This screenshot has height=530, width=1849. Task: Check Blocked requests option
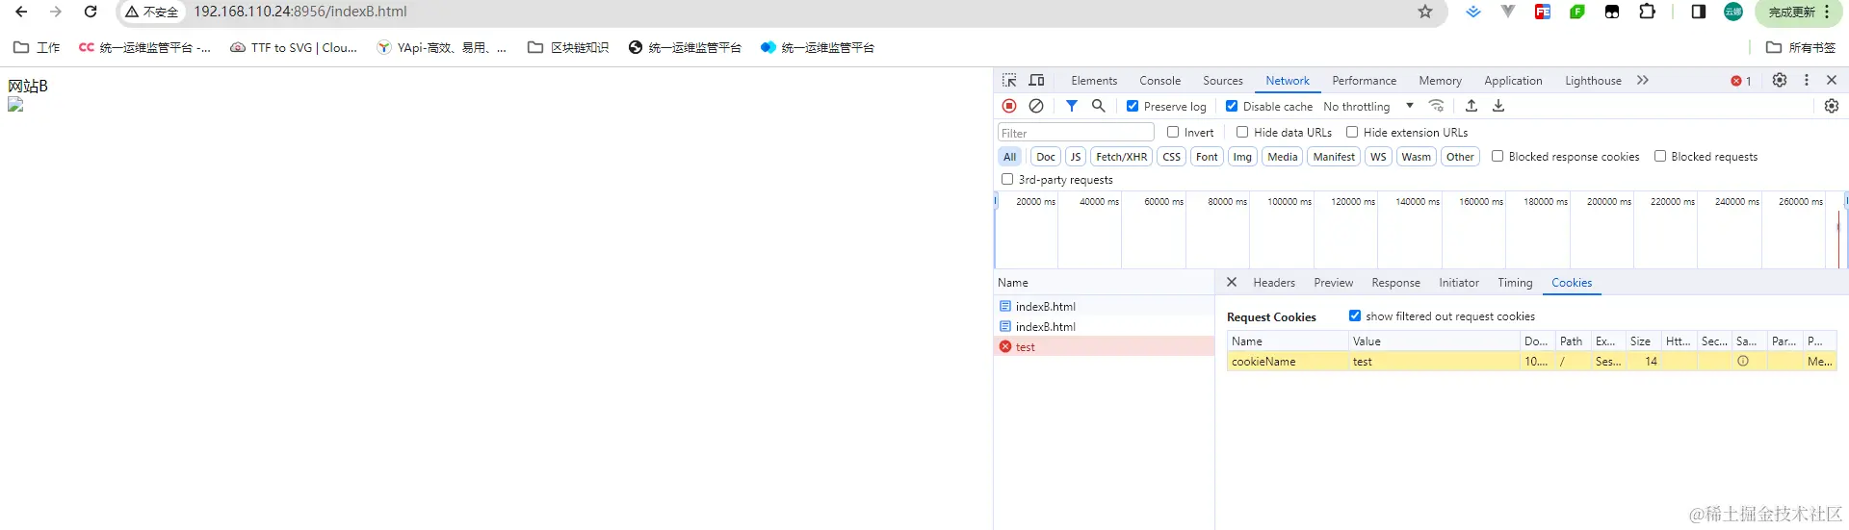[x=1660, y=156]
